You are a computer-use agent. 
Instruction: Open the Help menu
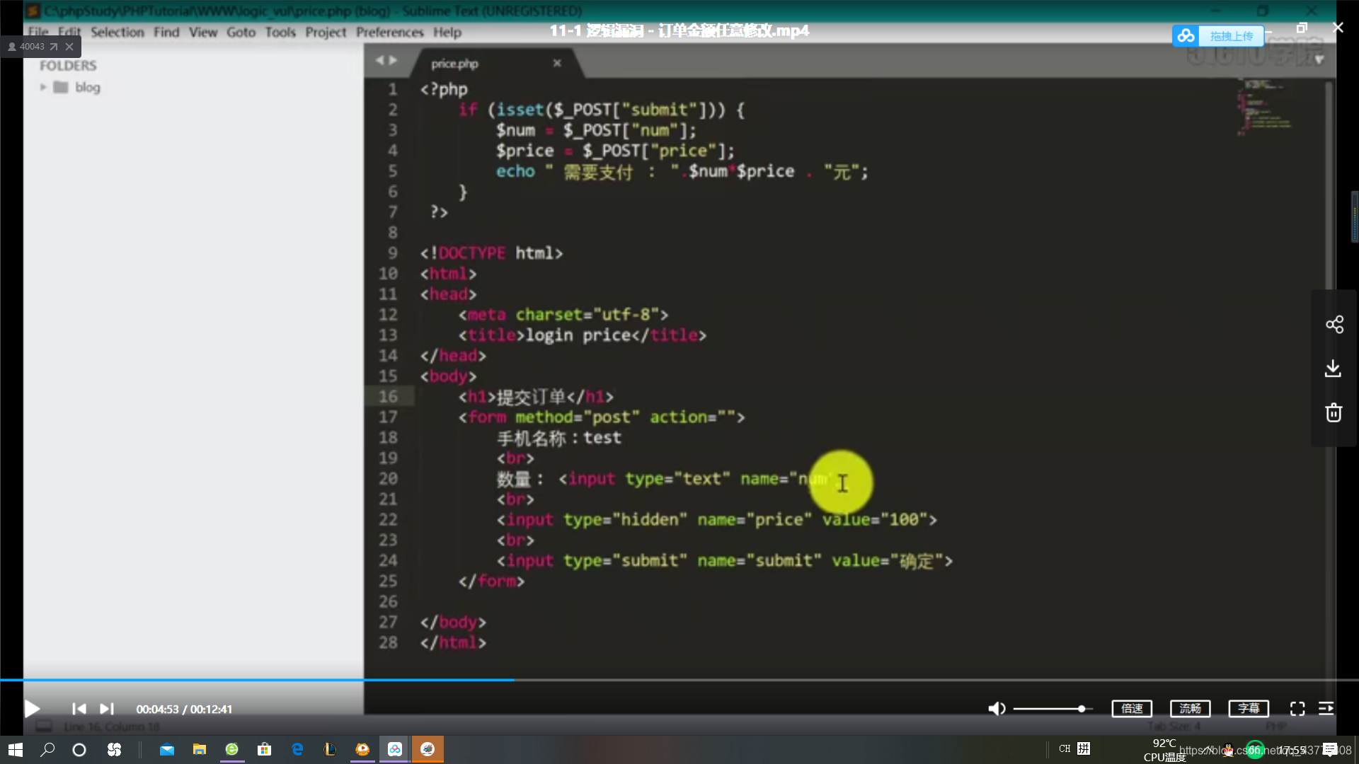(447, 32)
